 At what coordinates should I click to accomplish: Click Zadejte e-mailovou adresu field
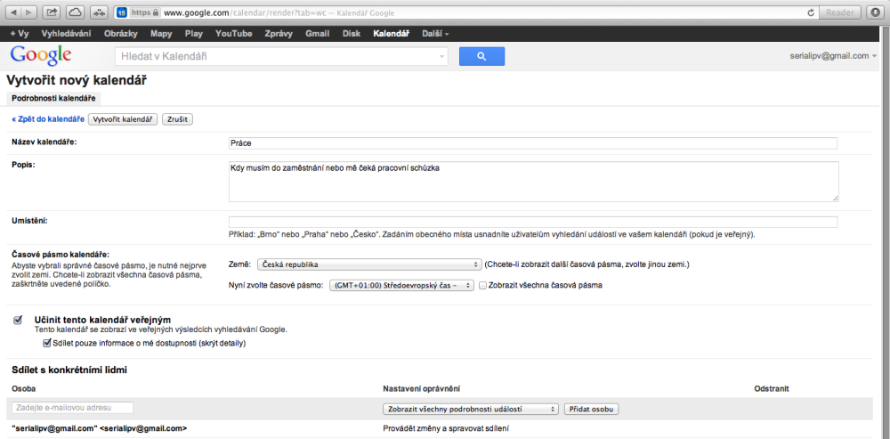coord(72,408)
